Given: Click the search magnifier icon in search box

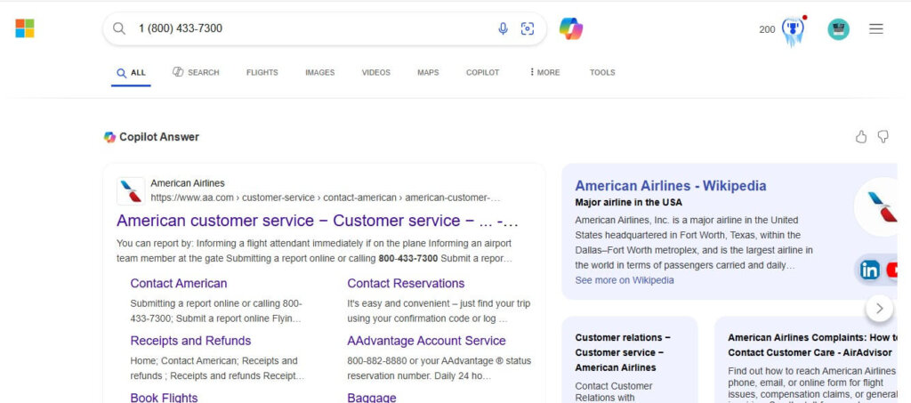Looking at the screenshot, I should pyautogui.click(x=119, y=28).
